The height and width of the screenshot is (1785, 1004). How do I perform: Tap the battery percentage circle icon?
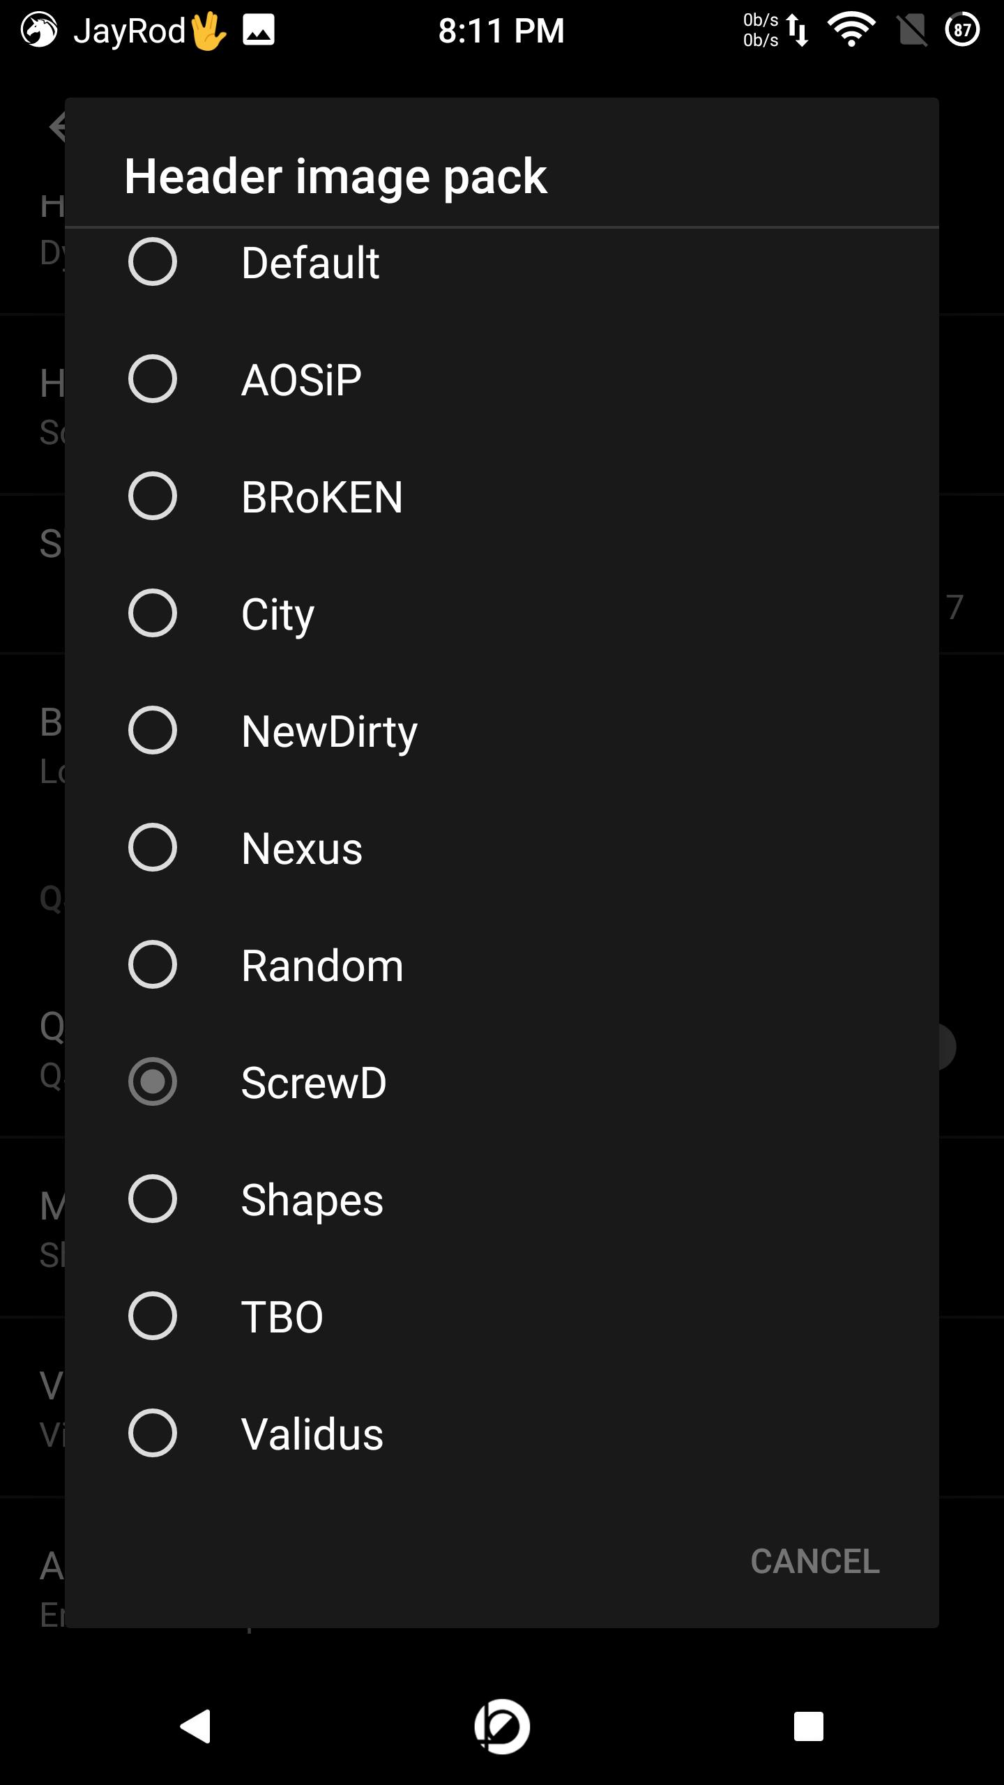click(x=962, y=30)
